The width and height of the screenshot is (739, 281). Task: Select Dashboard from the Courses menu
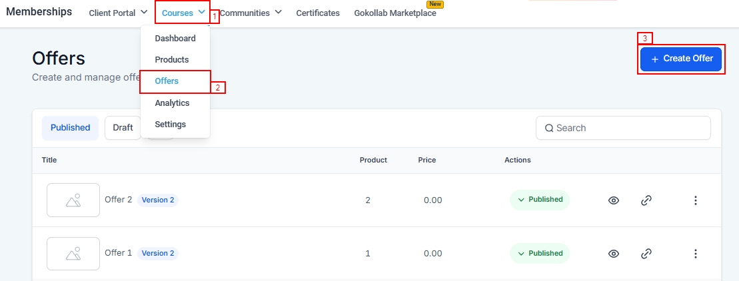(x=175, y=39)
